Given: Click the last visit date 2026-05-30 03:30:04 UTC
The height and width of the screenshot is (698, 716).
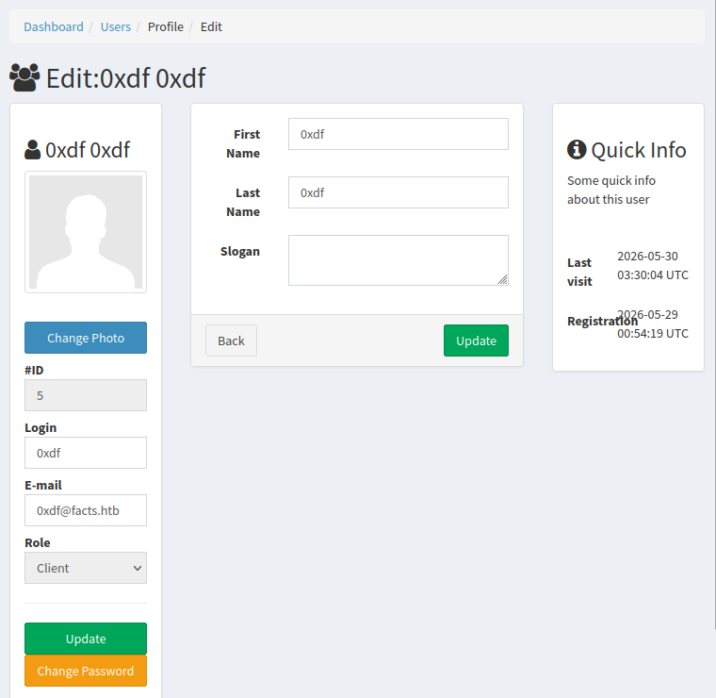Looking at the screenshot, I should (x=653, y=266).
